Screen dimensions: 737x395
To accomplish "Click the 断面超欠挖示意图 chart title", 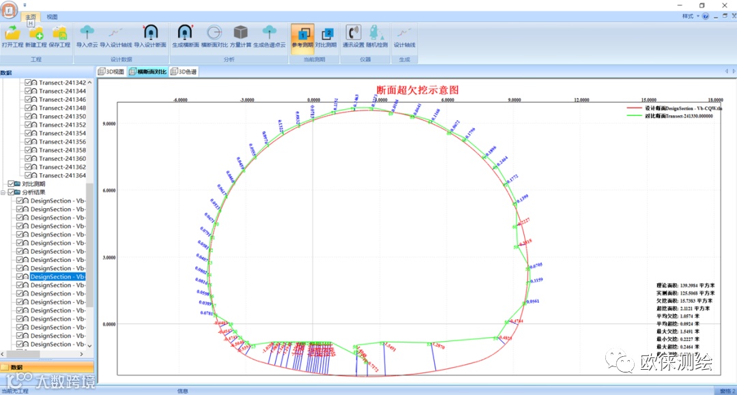I will coord(418,90).
